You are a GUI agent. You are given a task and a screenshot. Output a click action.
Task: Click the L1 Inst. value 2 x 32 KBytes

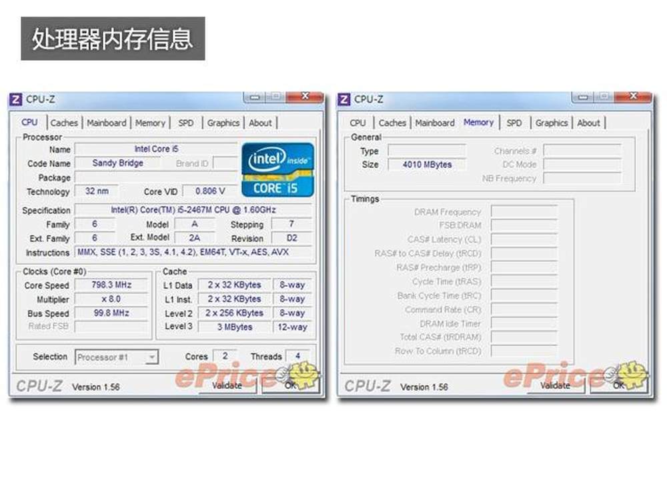pyautogui.click(x=234, y=299)
